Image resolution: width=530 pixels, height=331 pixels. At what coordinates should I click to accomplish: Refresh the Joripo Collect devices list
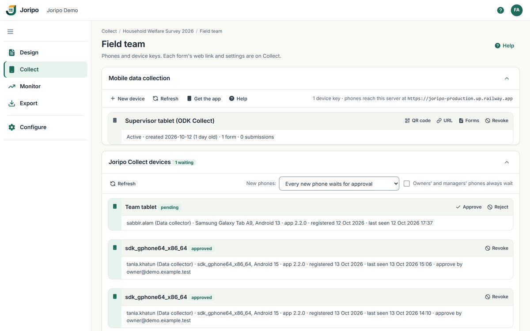point(123,184)
